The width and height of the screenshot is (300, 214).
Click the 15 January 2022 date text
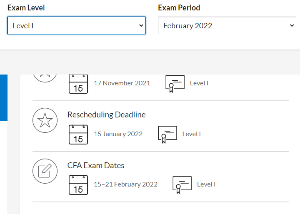coord(118,134)
